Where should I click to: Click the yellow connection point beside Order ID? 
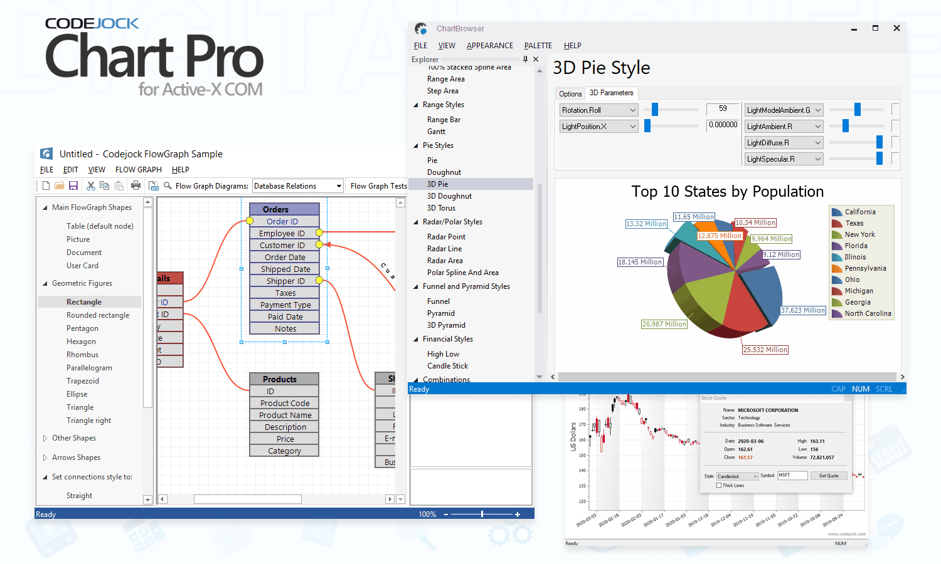click(x=250, y=221)
